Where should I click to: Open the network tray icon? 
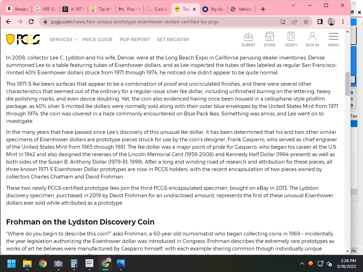tap(320, 263)
